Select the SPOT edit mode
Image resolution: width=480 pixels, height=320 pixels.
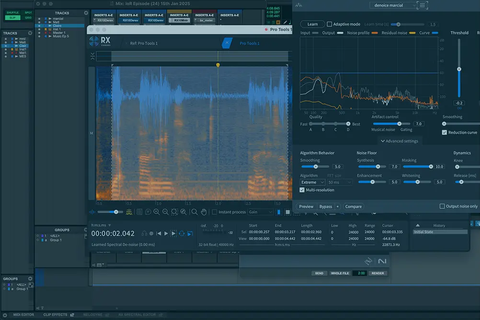(28, 12)
